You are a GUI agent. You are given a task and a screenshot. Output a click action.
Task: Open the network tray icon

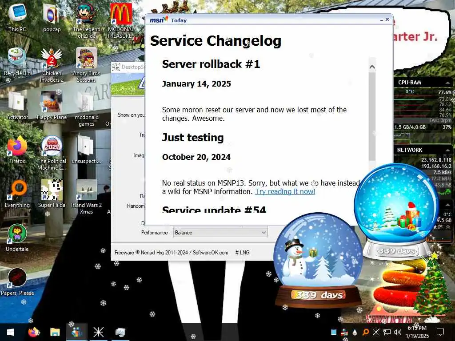pos(387,332)
